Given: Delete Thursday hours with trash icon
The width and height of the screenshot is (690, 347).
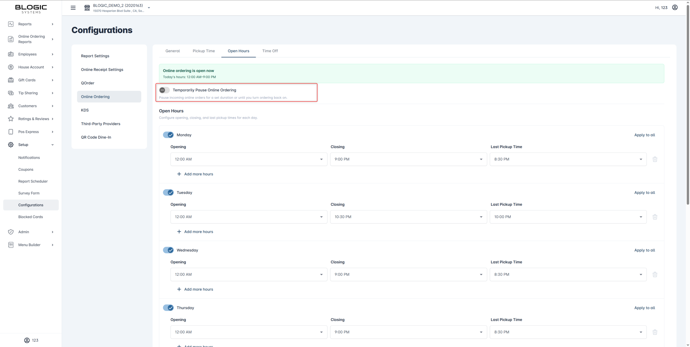Looking at the screenshot, I should tap(655, 332).
